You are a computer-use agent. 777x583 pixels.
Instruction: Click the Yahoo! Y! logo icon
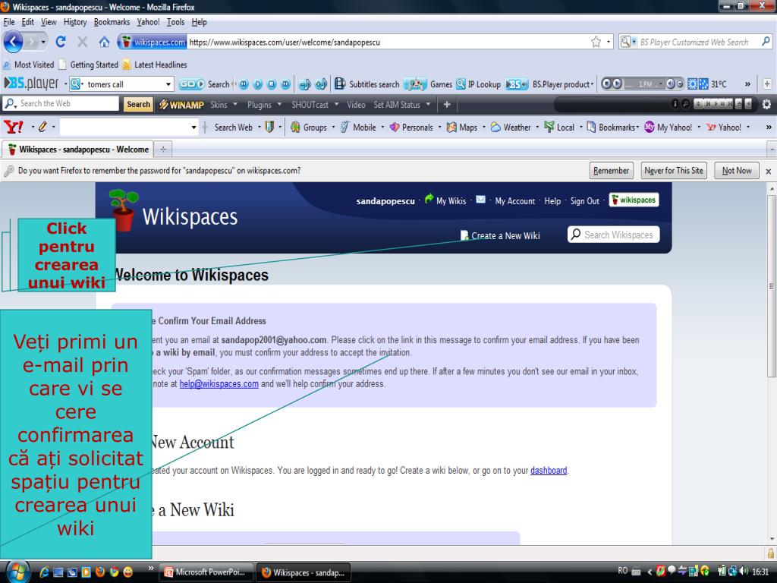pos(14,127)
